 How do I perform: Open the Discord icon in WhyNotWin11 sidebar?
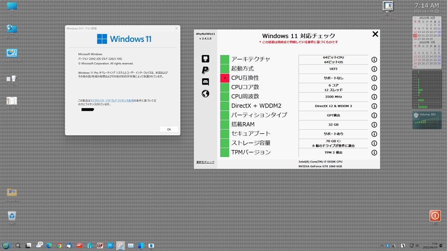[205, 81]
